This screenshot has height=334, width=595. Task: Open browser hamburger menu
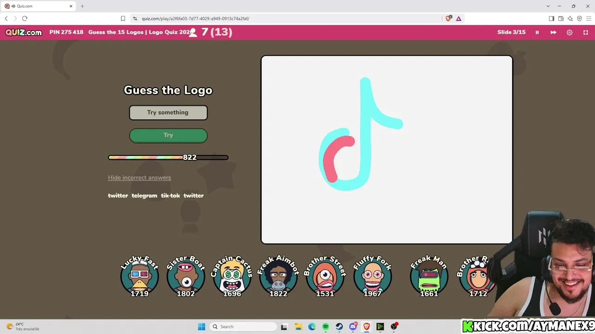[x=588, y=19]
